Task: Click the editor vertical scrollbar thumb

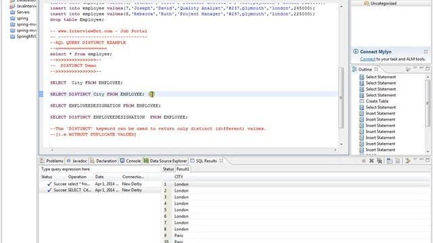Action: (341, 98)
